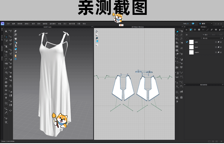Open the blue fabric tab in Object Browser
224x144 pixels.
coord(191,30)
